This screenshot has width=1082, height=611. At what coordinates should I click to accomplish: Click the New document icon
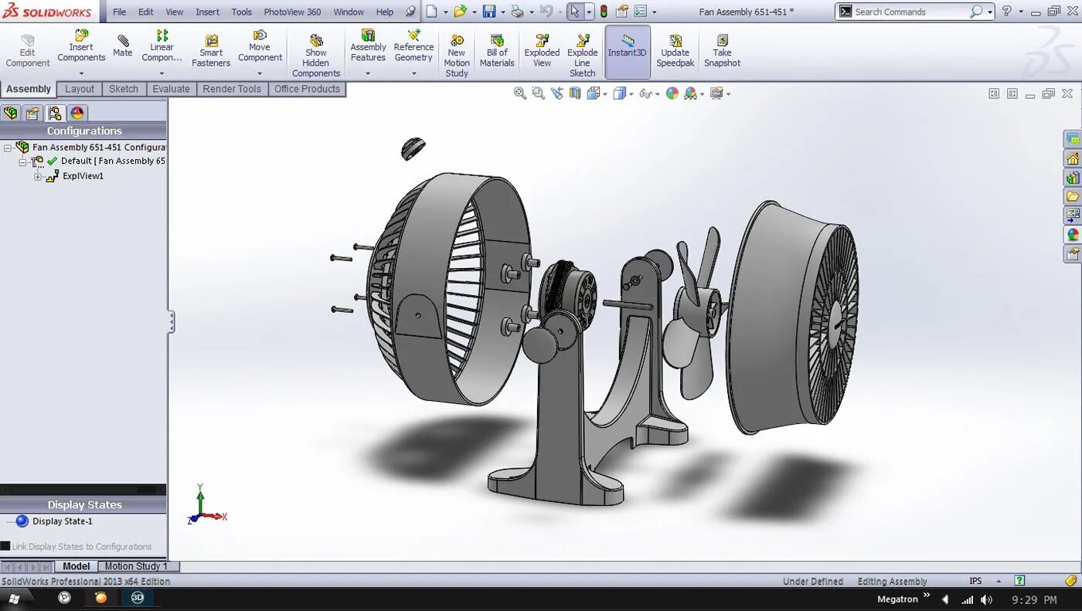[x=432, y=12]
